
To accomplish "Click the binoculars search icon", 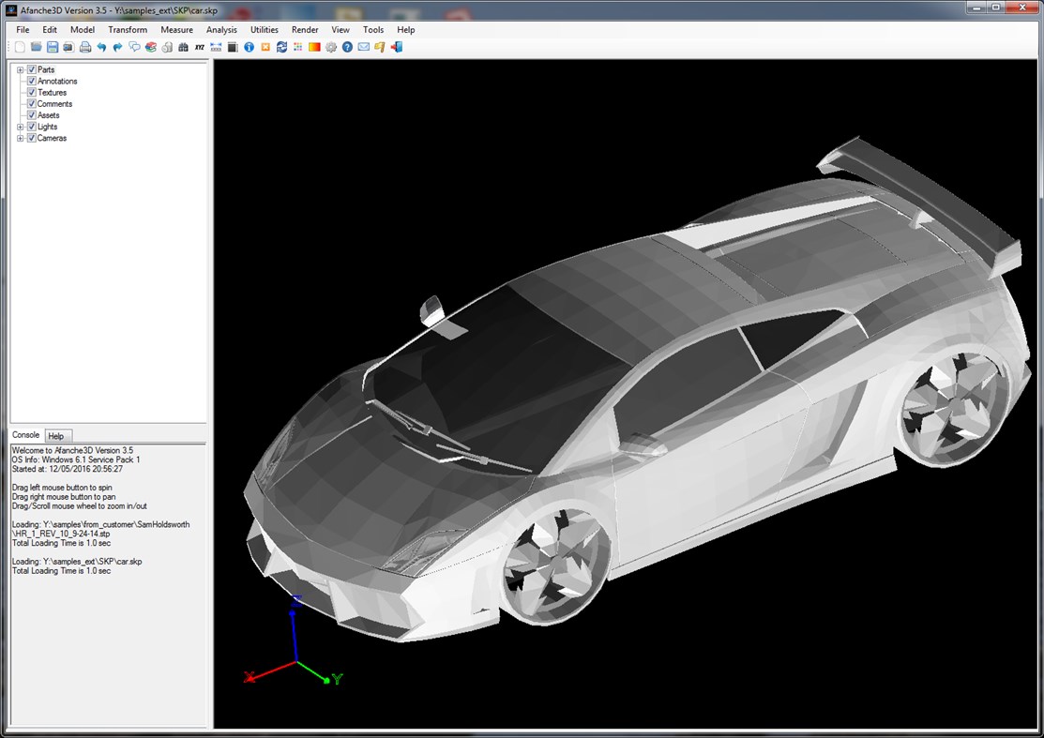I will click(183, 47).
